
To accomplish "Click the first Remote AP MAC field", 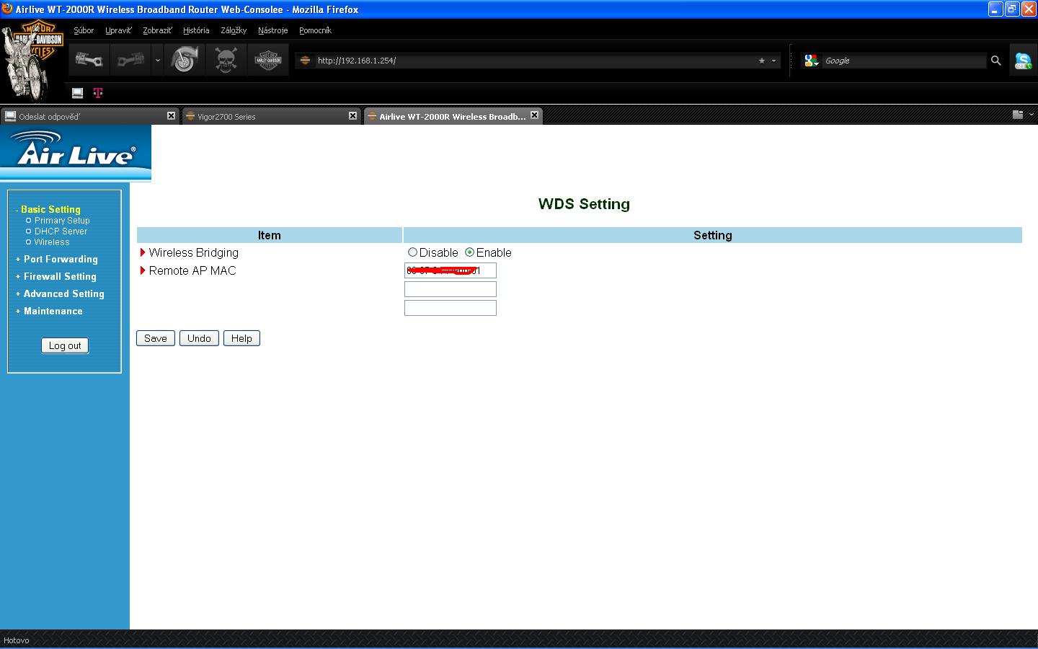I will (x=451, y=270).
